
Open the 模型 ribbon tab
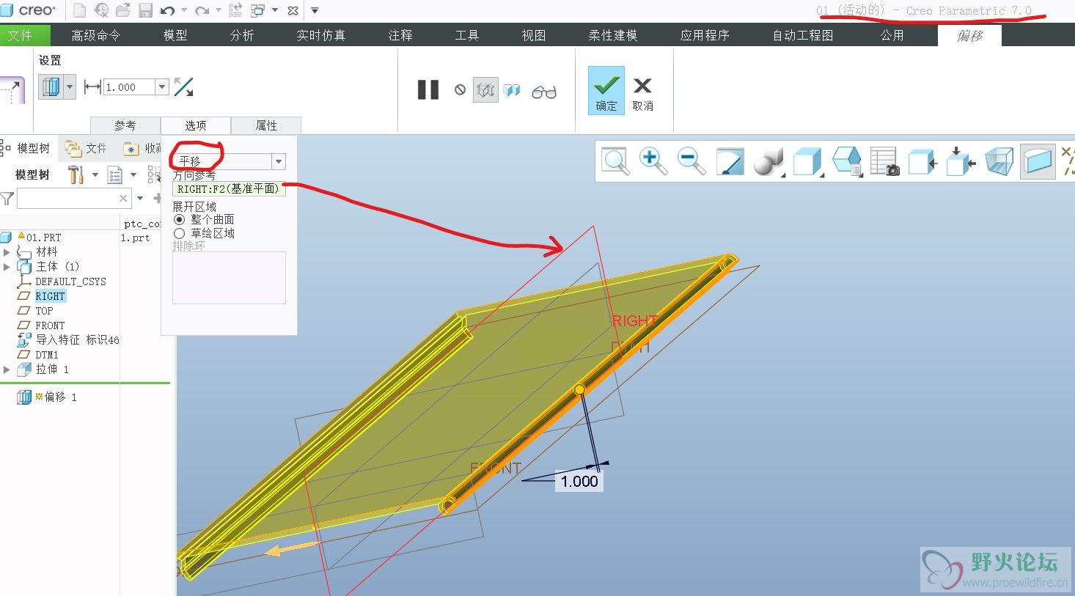click(x=175, y=35)
